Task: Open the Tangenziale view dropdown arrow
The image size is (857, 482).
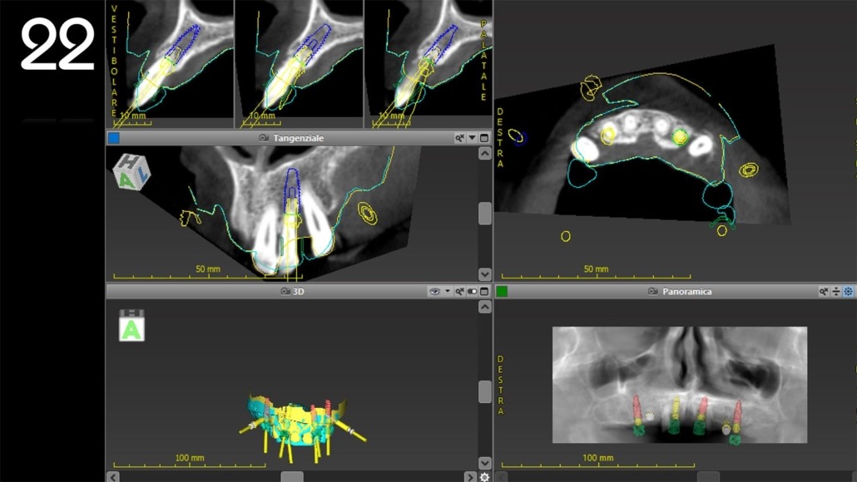Action: [x=473, y=138]
